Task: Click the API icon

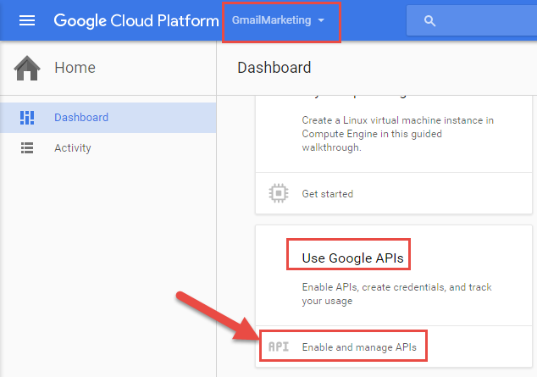Action: 279,347
